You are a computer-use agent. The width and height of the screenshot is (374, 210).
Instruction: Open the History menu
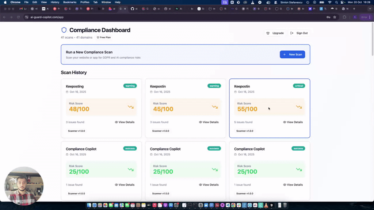[x=55, y=3]
